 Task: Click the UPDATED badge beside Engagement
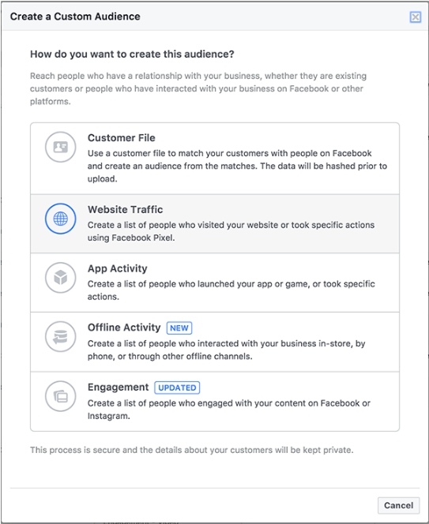click(x=177, y=387)
